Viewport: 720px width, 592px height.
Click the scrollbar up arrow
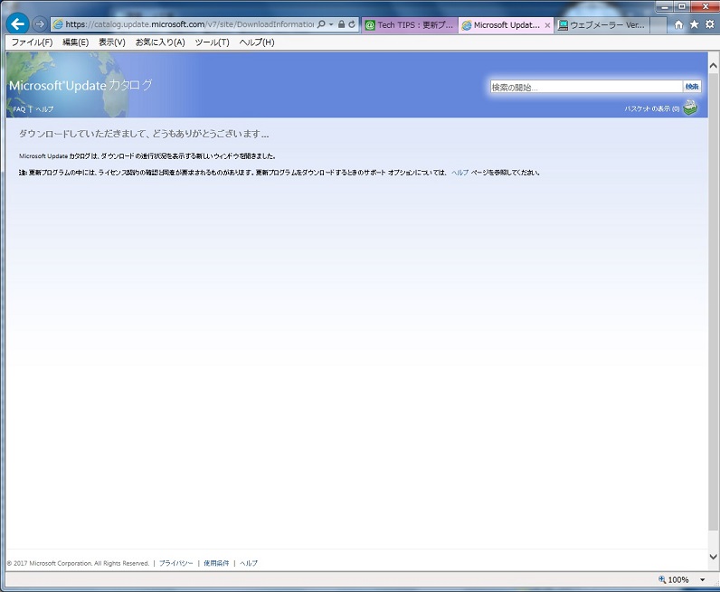coord(713,66)
